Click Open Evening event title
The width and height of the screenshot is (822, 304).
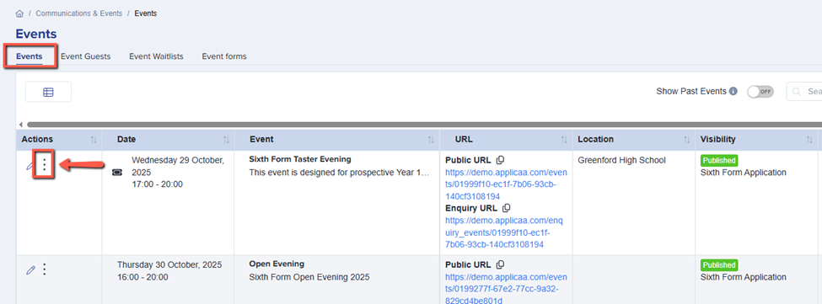277,264
